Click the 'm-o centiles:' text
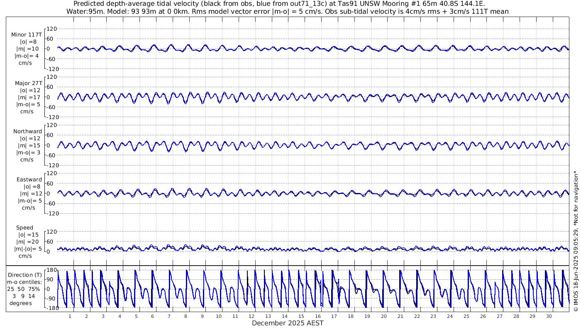581x332 pixels. click(x=25, y=282)
